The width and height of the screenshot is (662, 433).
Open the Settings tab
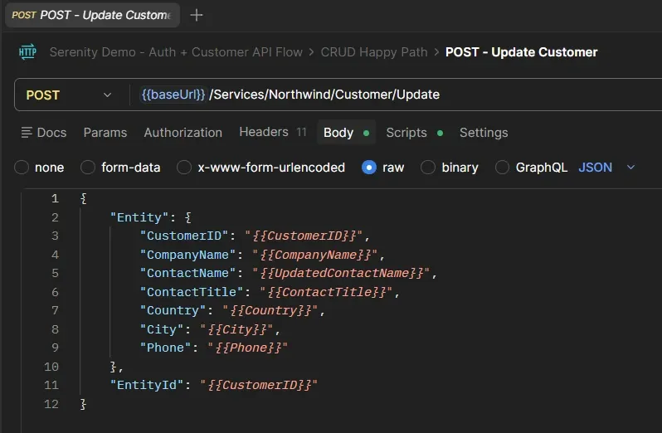(484, 133)
